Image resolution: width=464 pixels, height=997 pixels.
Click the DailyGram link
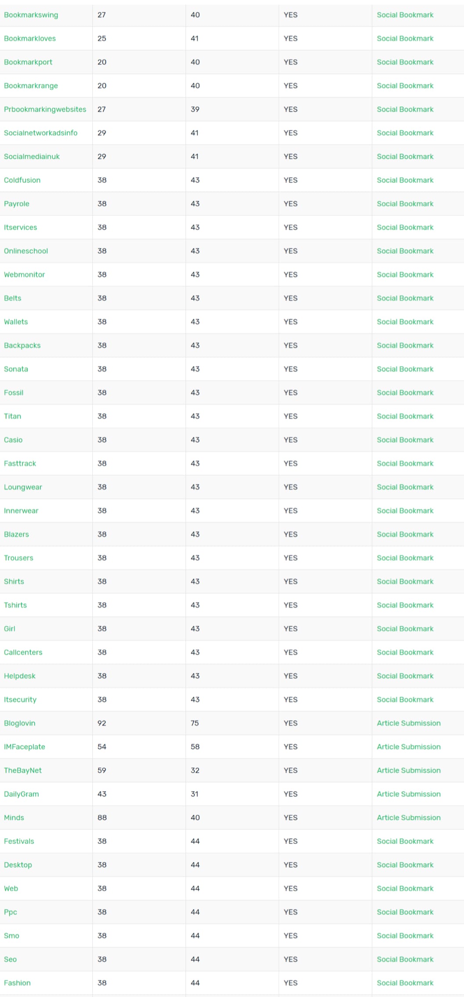(x=21, y=794)
